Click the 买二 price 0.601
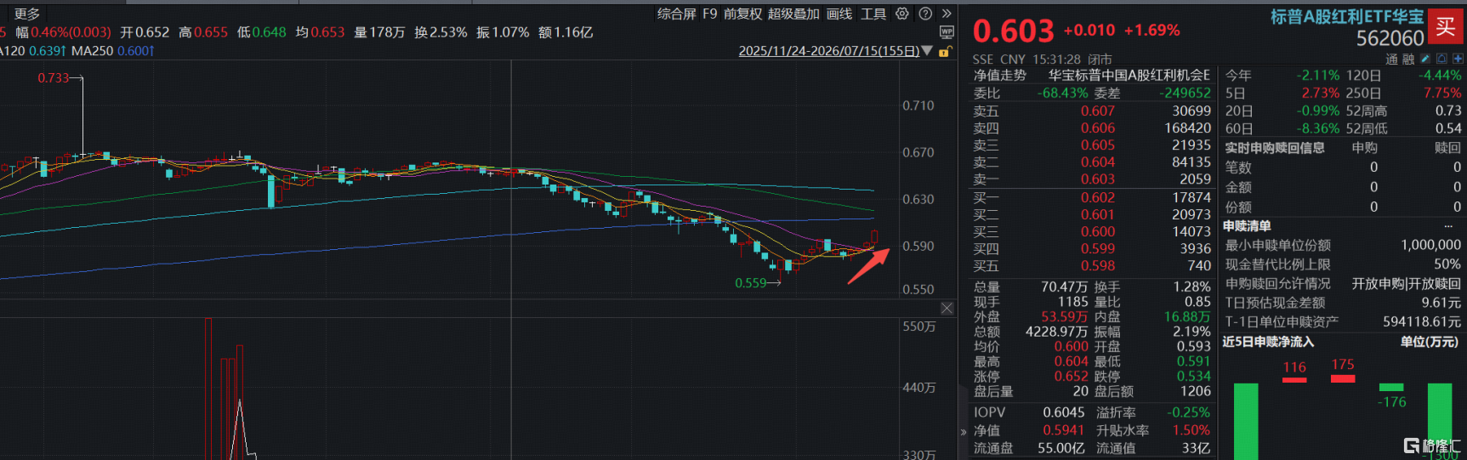This screenshot has width=1467, height=460. pyautogui.click(x=1097, y=215)
